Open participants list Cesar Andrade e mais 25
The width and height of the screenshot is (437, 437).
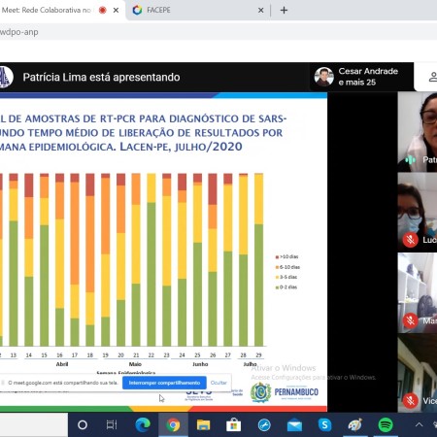(361, 77)
